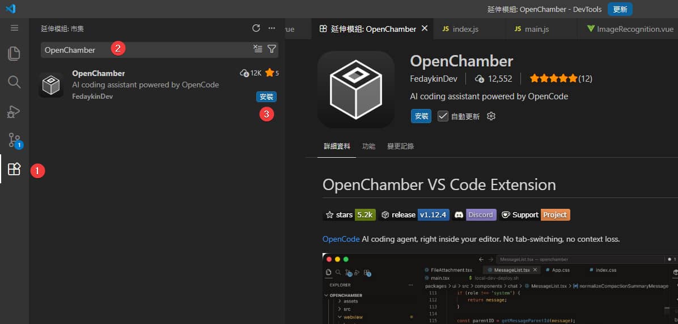Viewport: 678px width, 324px height.
Task: Click the star rating in result row
Action: point(272,73)
